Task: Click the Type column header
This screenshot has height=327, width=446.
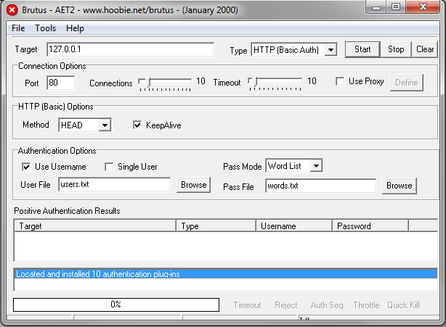Action: pos(216,226)
